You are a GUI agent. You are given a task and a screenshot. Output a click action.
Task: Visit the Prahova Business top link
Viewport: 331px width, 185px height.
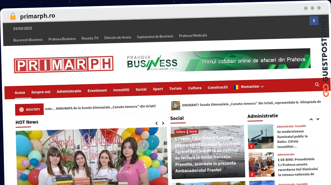[62, 39]
